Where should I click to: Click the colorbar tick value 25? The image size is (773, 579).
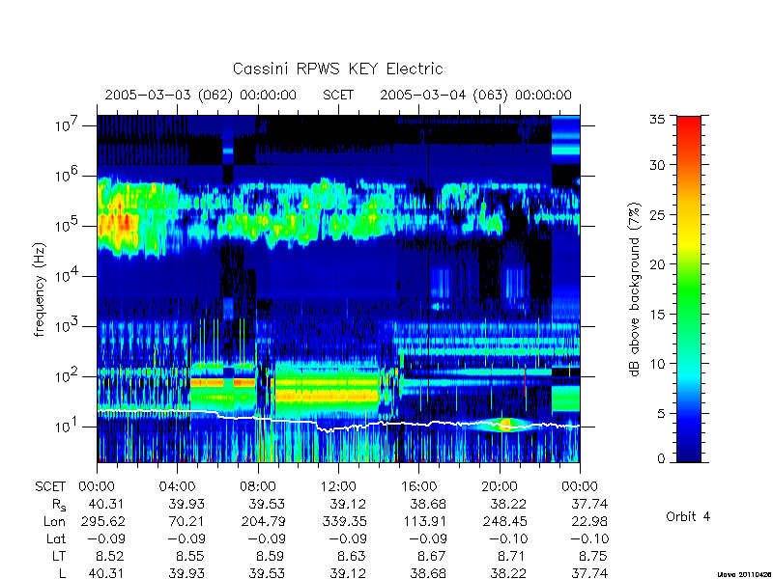click(657, 214)
